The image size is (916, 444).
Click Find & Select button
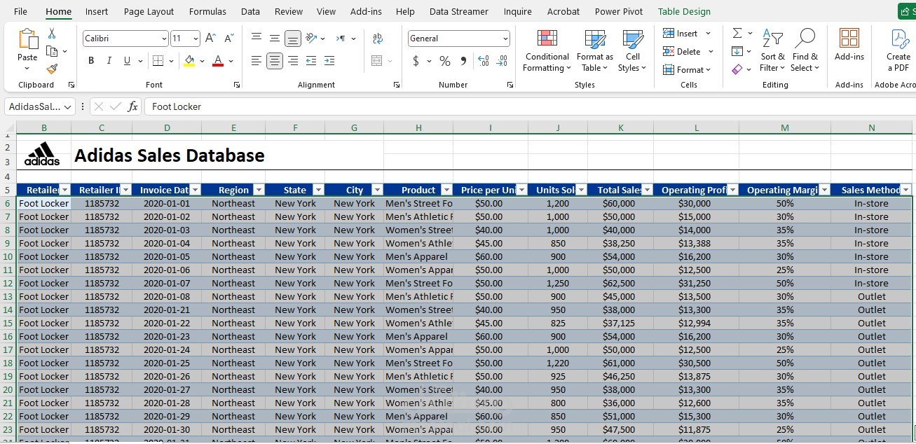(x=805, y=50)
